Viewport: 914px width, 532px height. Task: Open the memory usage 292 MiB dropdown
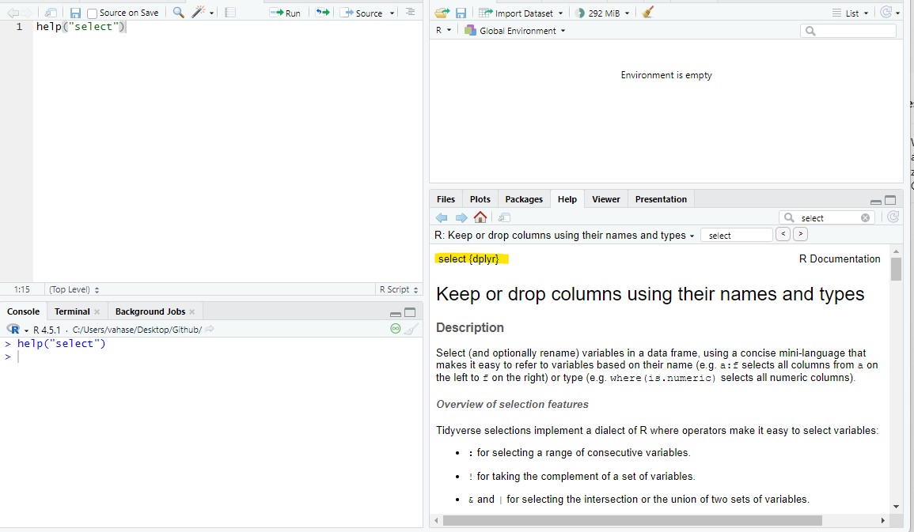point(603,12)
